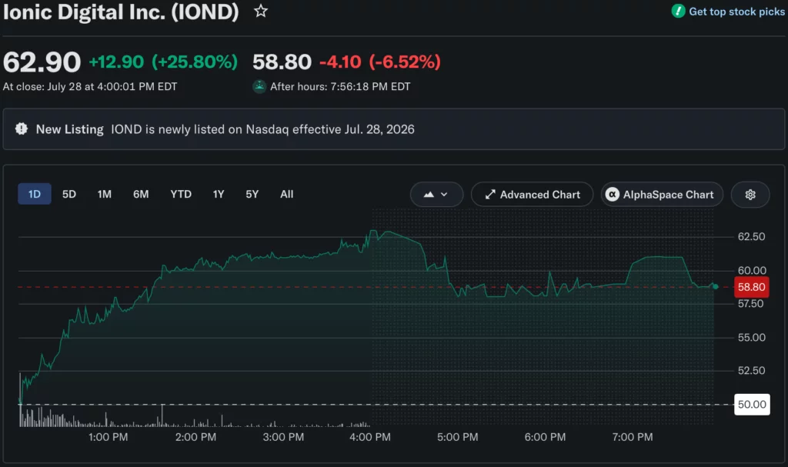This screenshot has height=467, width=788.
Task: Click the 62.90 closing price
Action: pos(42,62)
